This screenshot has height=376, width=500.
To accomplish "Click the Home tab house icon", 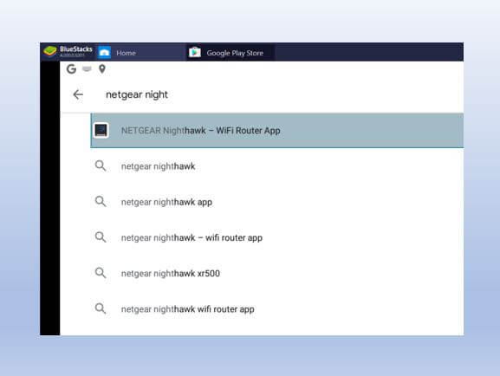I will (104, 52).
